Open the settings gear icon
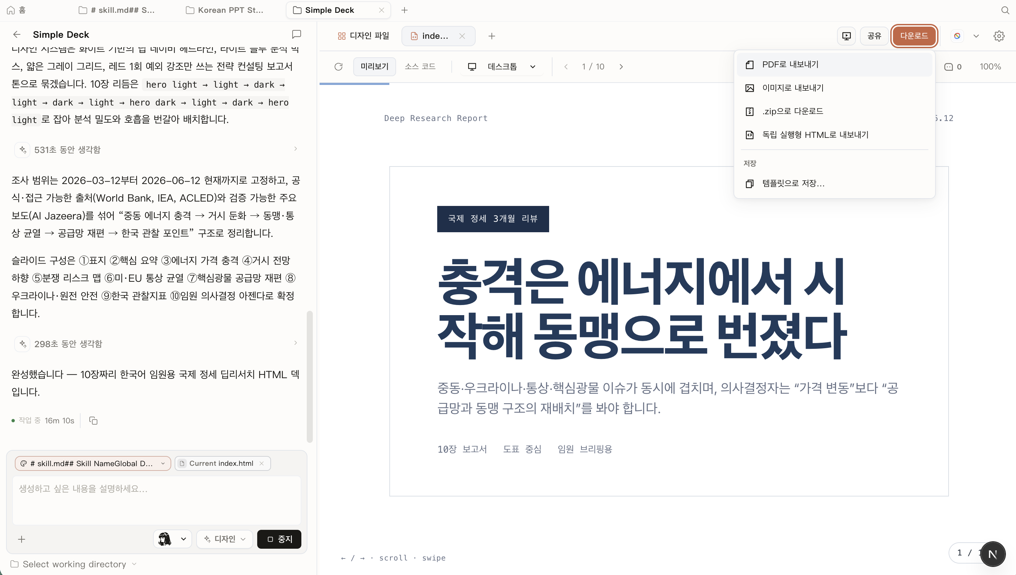 (x=998, y=36)
